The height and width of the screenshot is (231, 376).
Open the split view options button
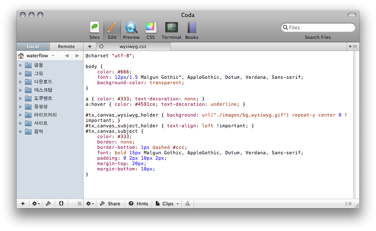[353, 46]
